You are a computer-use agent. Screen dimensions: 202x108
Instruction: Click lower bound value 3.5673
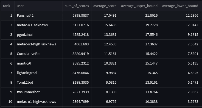coord(180,102)
